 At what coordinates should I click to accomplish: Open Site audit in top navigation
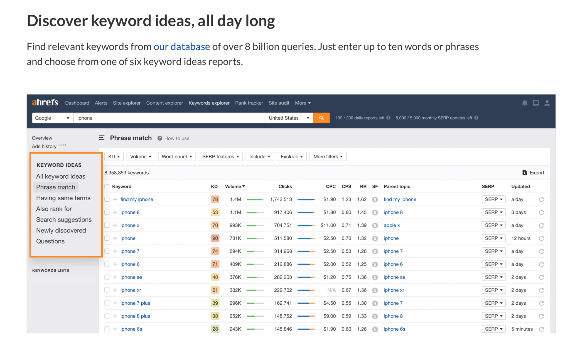(279, 103)
